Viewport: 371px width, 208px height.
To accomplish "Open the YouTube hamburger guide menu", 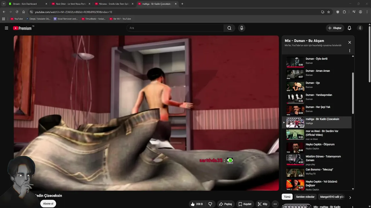I will (x=6, y=28).
